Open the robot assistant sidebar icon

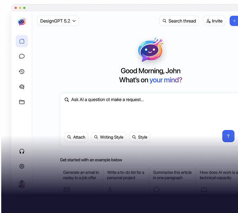(22, 87)
